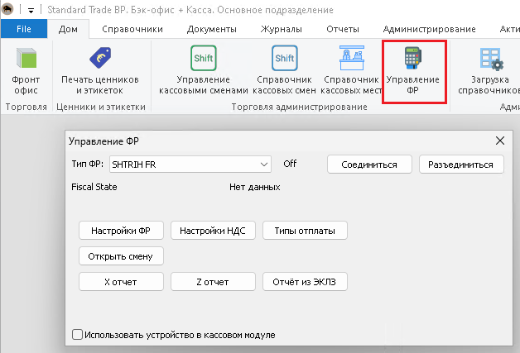This screenshot has width=520, height=353.
Task: Close the Управление ФР dialog
Action: [500, 141]
